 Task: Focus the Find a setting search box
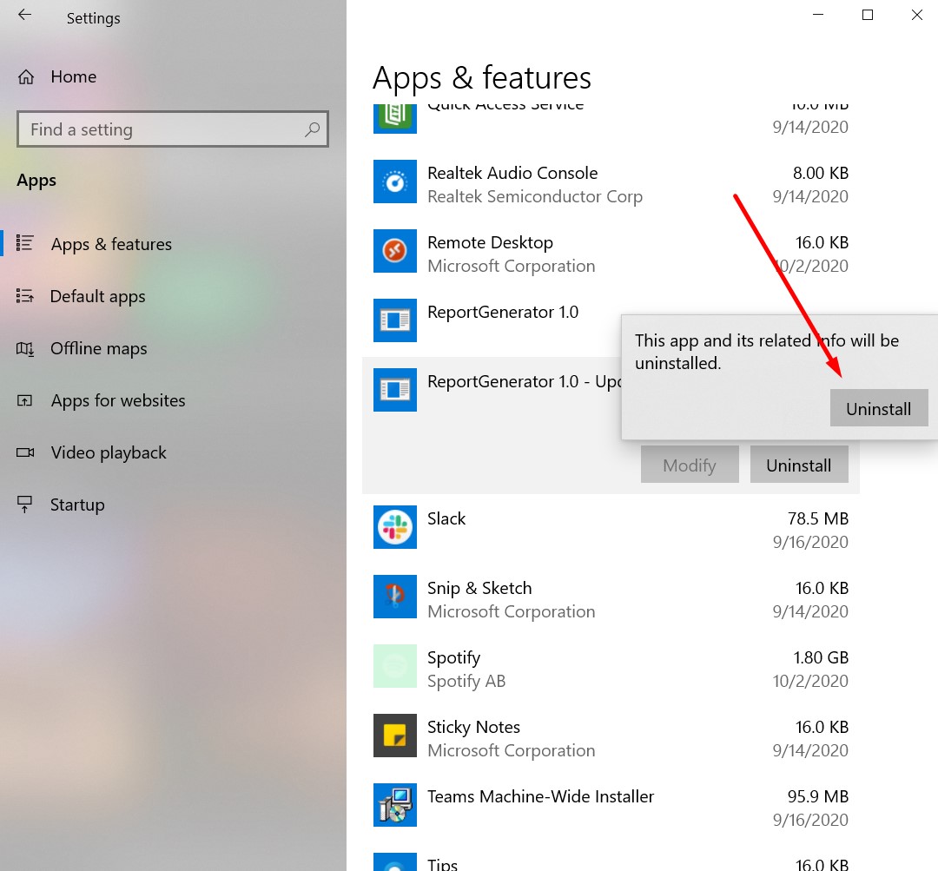173,129
